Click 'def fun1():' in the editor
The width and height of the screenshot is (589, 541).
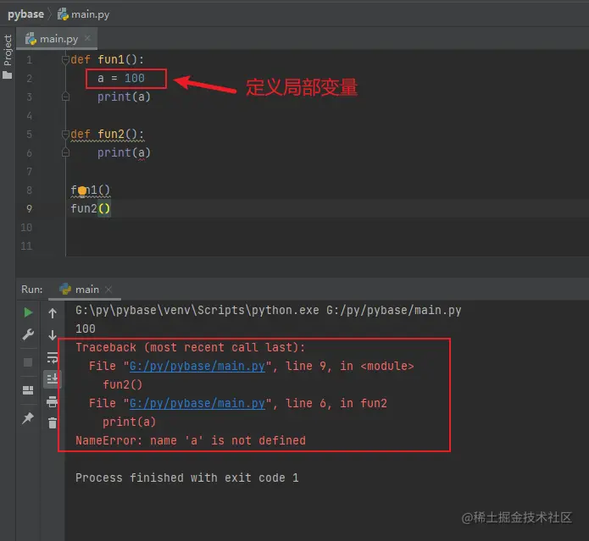pos(107,59)
